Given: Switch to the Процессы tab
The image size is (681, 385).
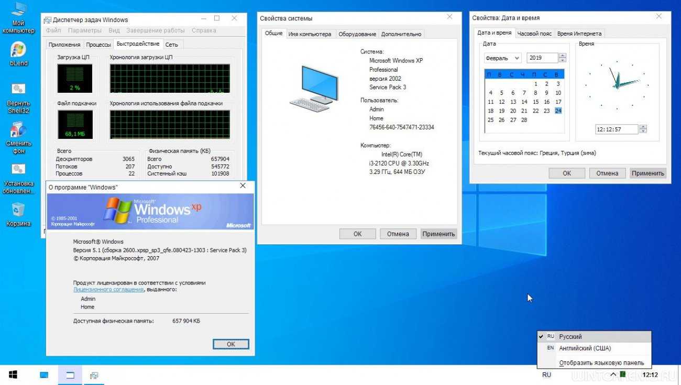Looking at the screenshot, I should pyautogui.click(x=98, y=45).
